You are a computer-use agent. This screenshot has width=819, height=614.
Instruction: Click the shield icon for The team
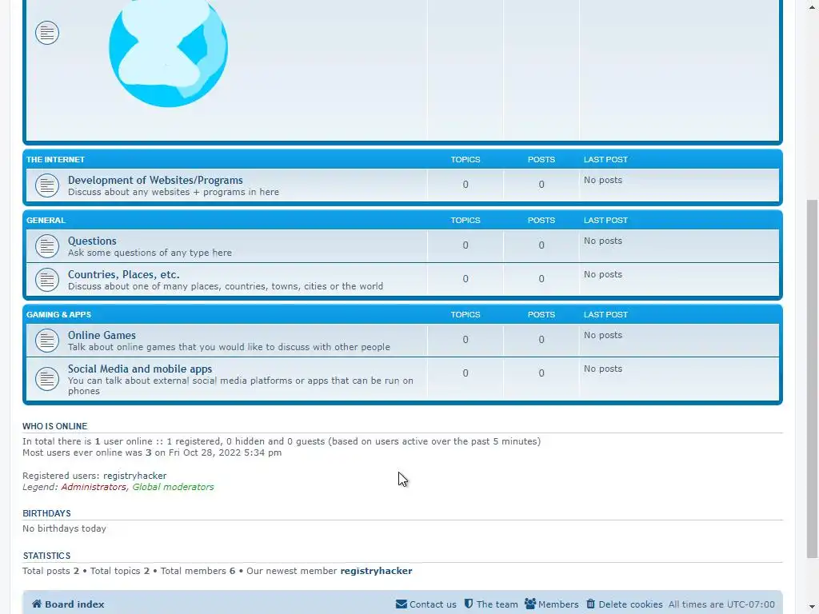tap(469, 604)
